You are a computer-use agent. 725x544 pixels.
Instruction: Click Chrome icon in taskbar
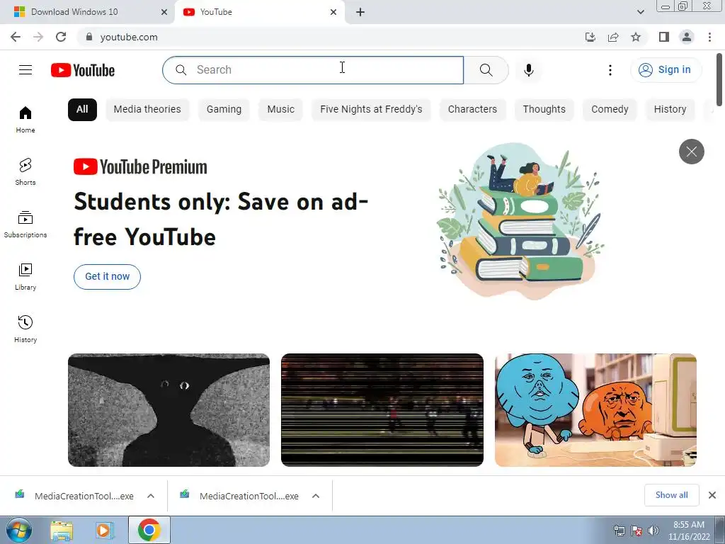tap(149, 530)
